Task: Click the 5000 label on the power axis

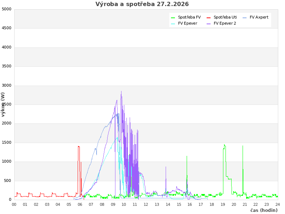Action: coord(7,9)
